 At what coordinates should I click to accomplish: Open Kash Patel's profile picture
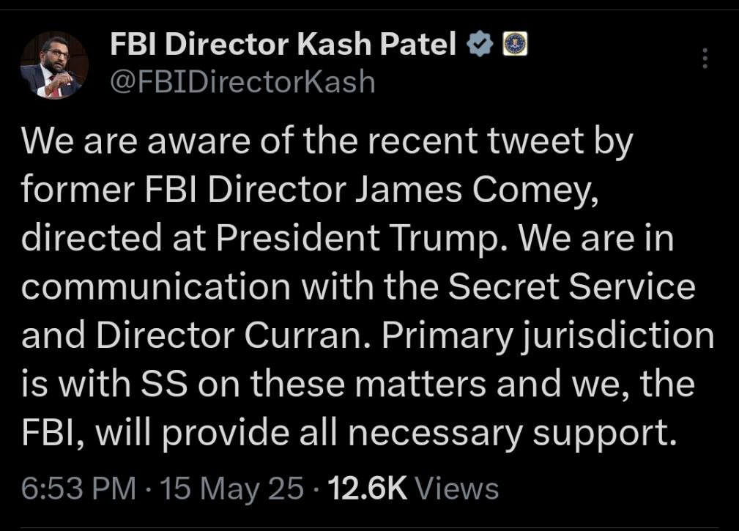[54, 65]
